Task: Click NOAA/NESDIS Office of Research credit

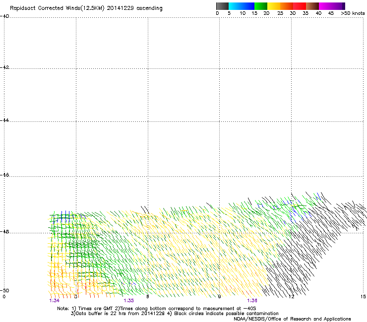Action: pyautogui.click(x=292, y=319)
